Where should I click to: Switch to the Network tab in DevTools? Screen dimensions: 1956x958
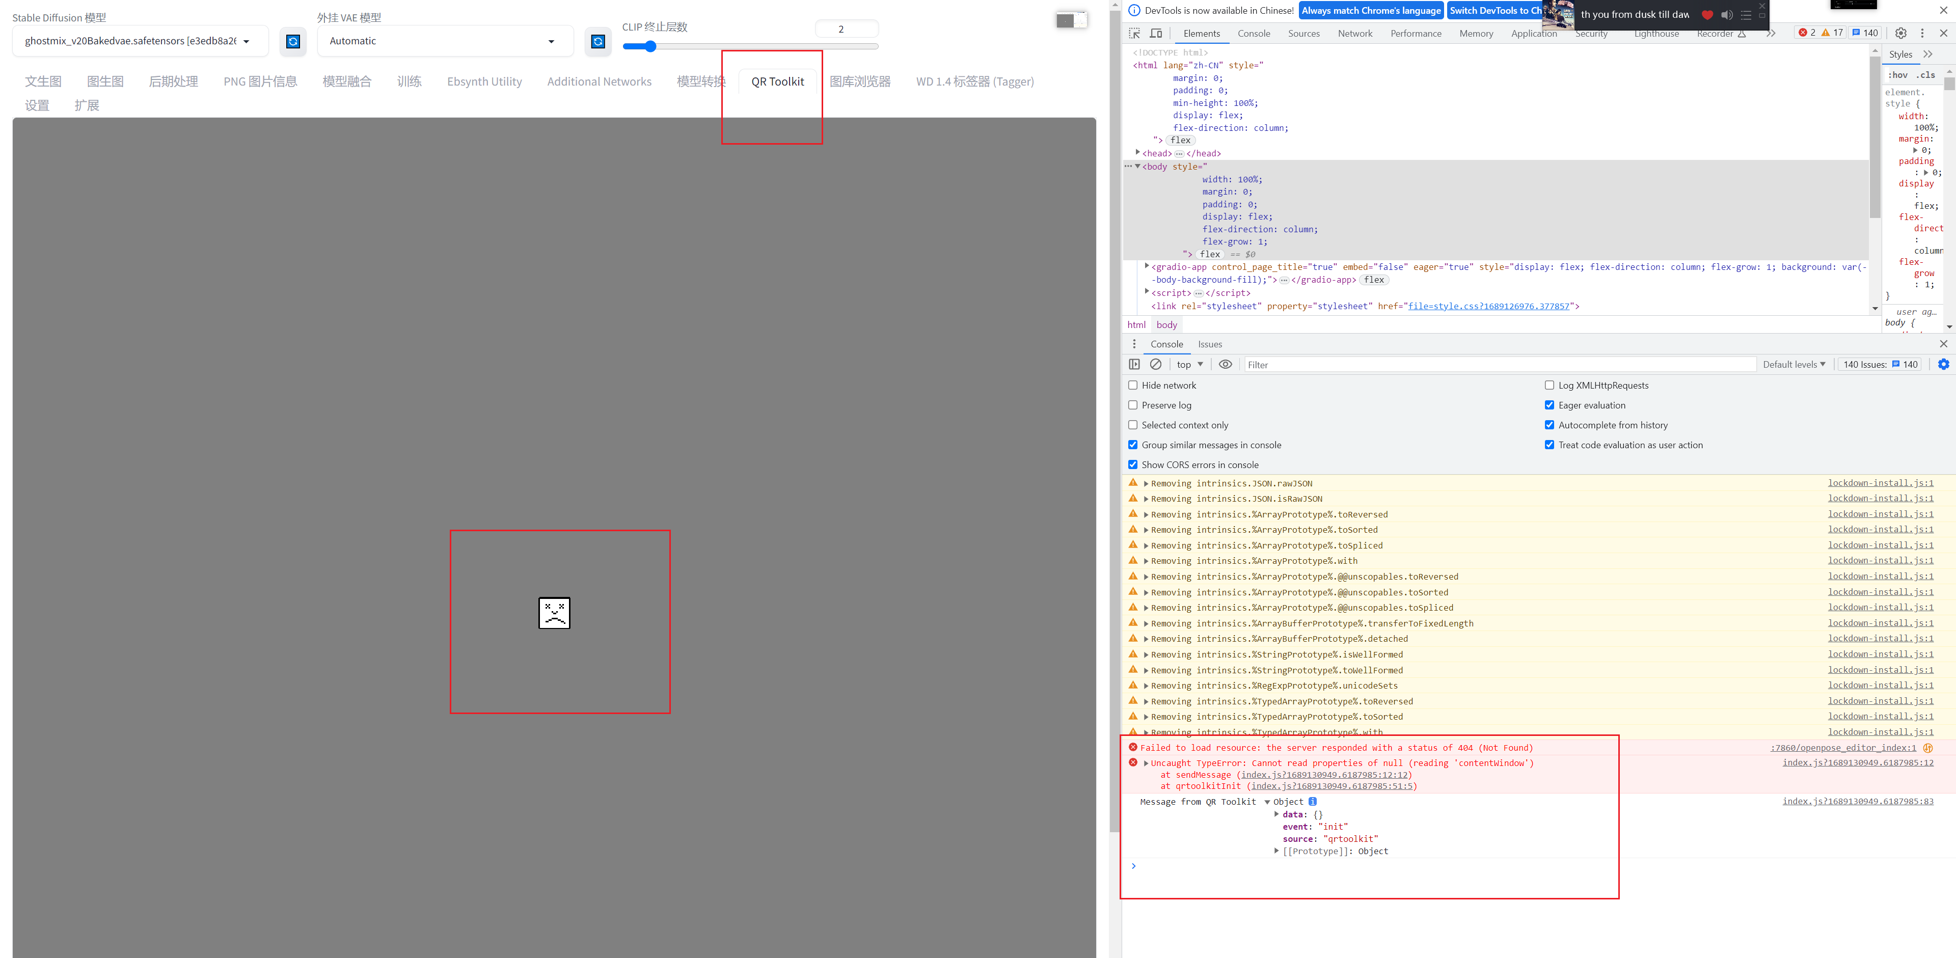[1354, 33]
